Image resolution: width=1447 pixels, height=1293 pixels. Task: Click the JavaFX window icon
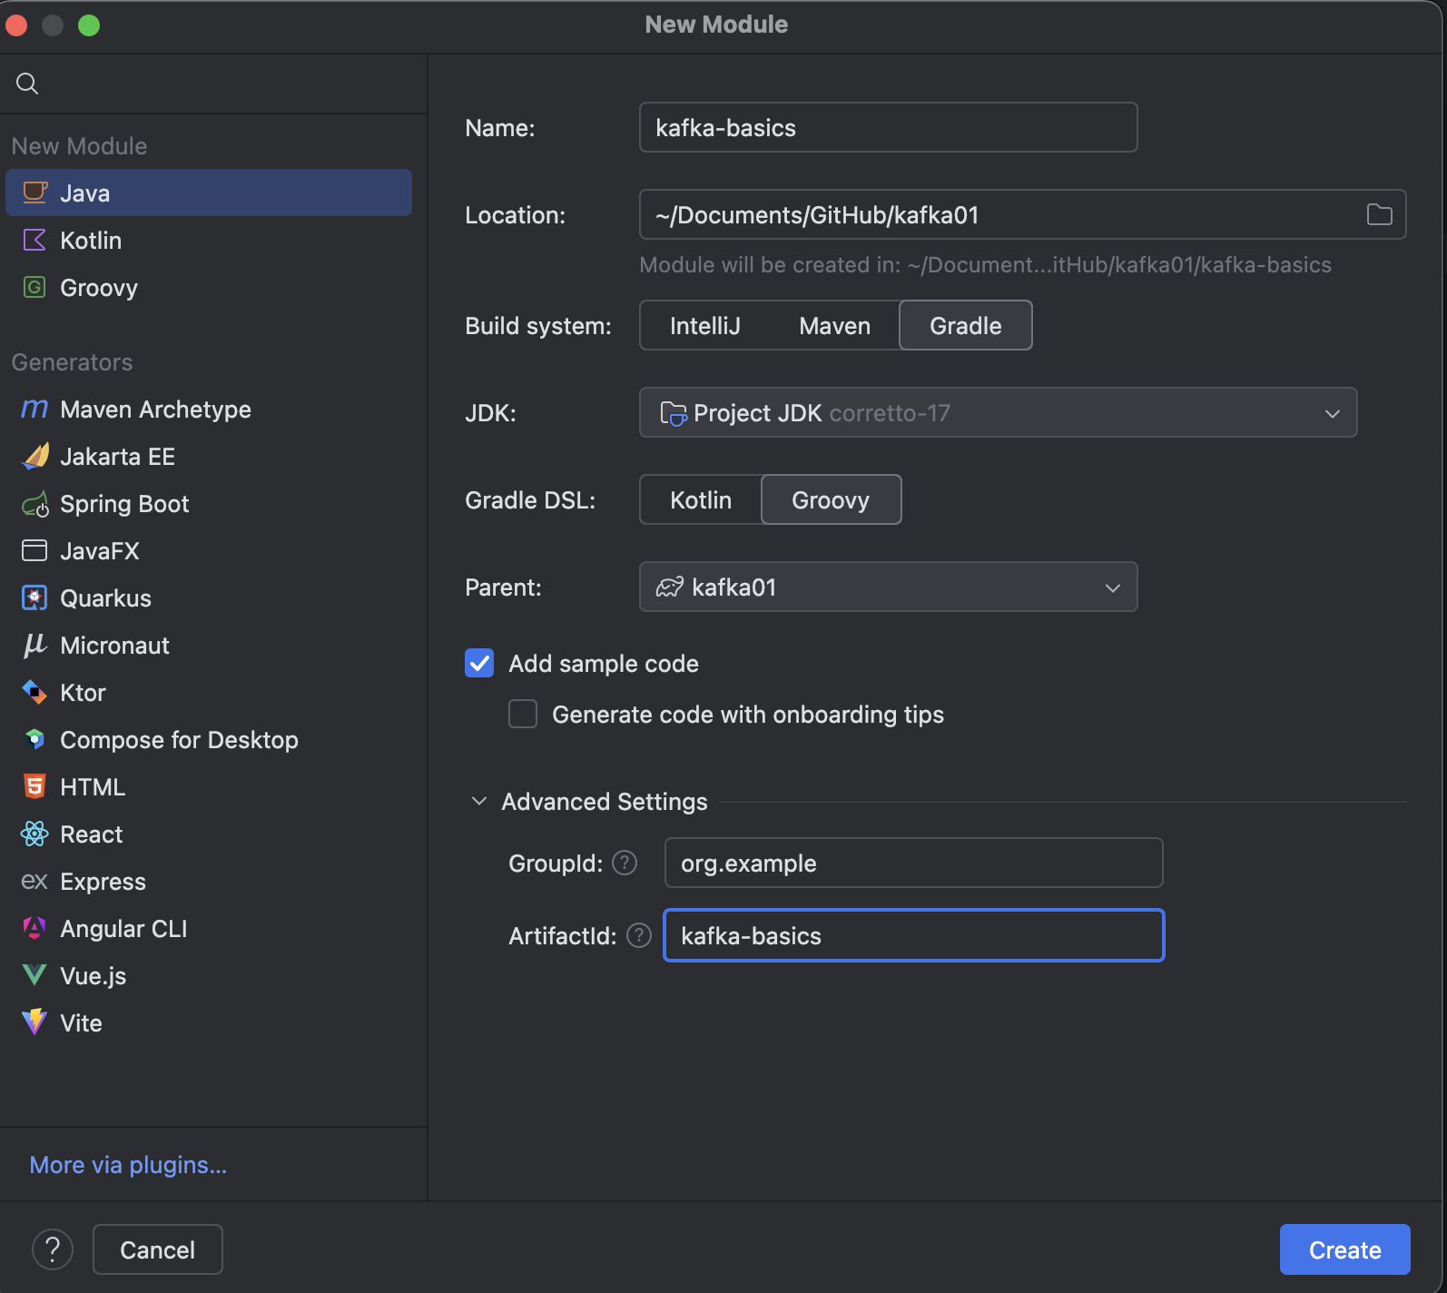click(x=34, y=550)
